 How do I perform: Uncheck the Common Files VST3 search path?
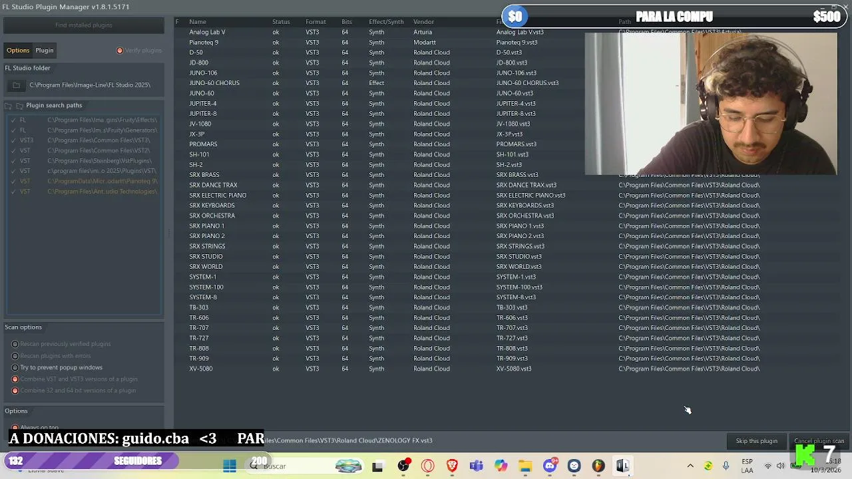click(13, 141)
